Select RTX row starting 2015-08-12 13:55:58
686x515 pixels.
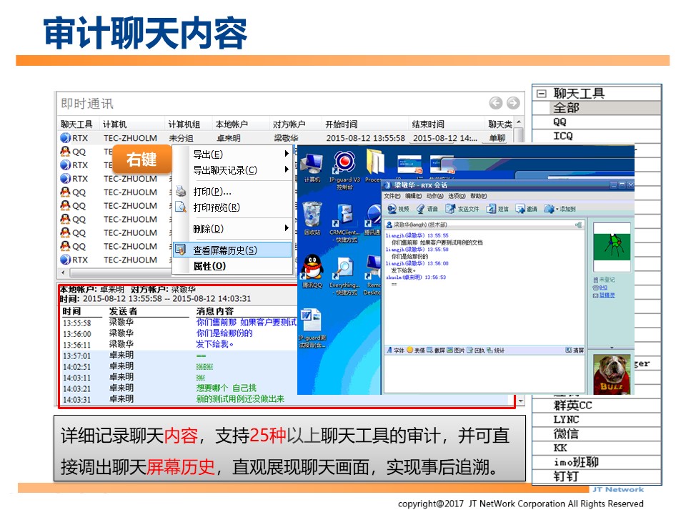(286, 138)
